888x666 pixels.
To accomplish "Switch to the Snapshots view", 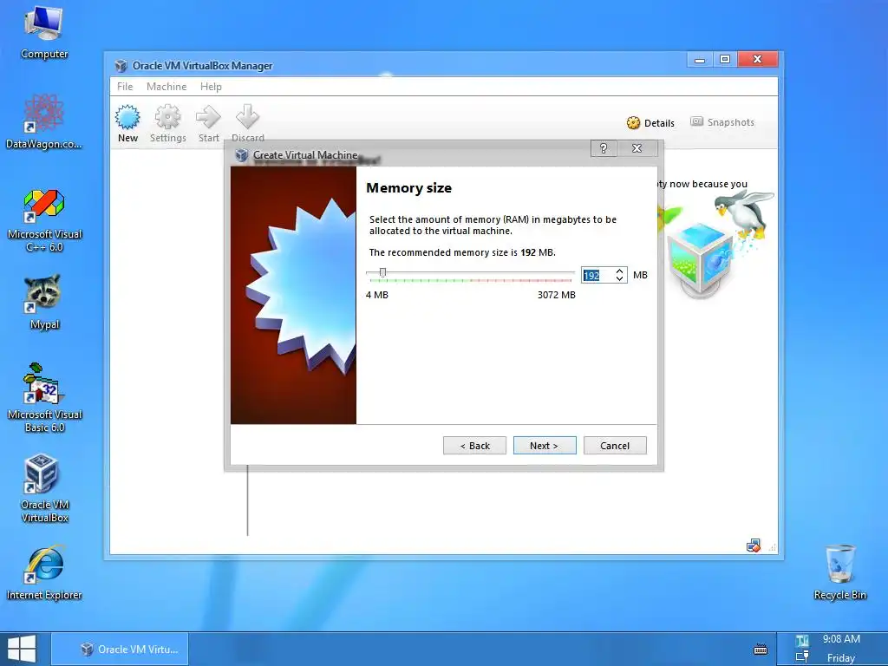I will pos(722,122).
